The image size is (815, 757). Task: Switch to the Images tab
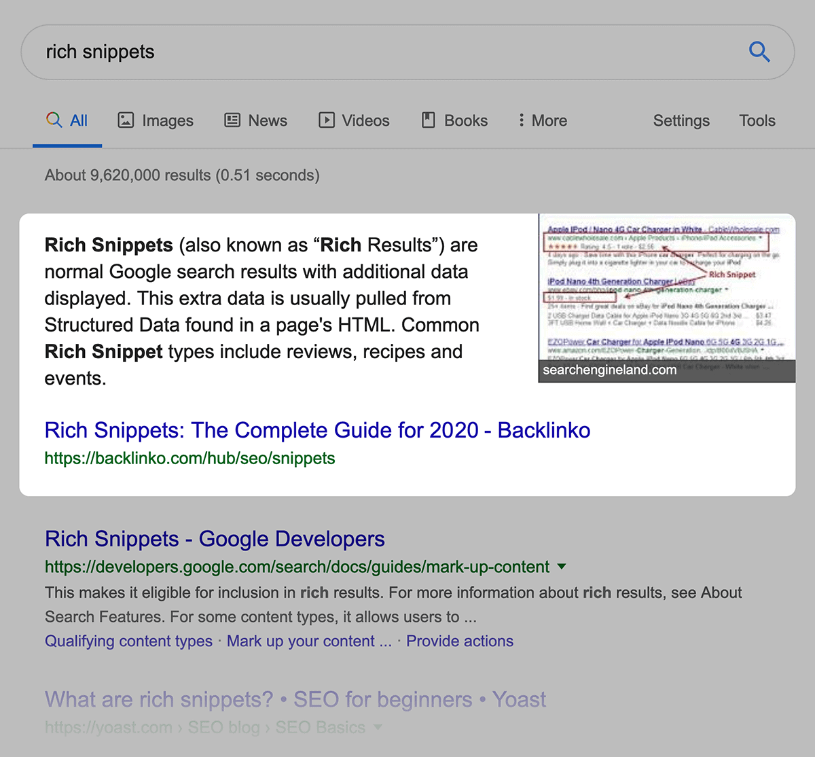tap(156, 120)
